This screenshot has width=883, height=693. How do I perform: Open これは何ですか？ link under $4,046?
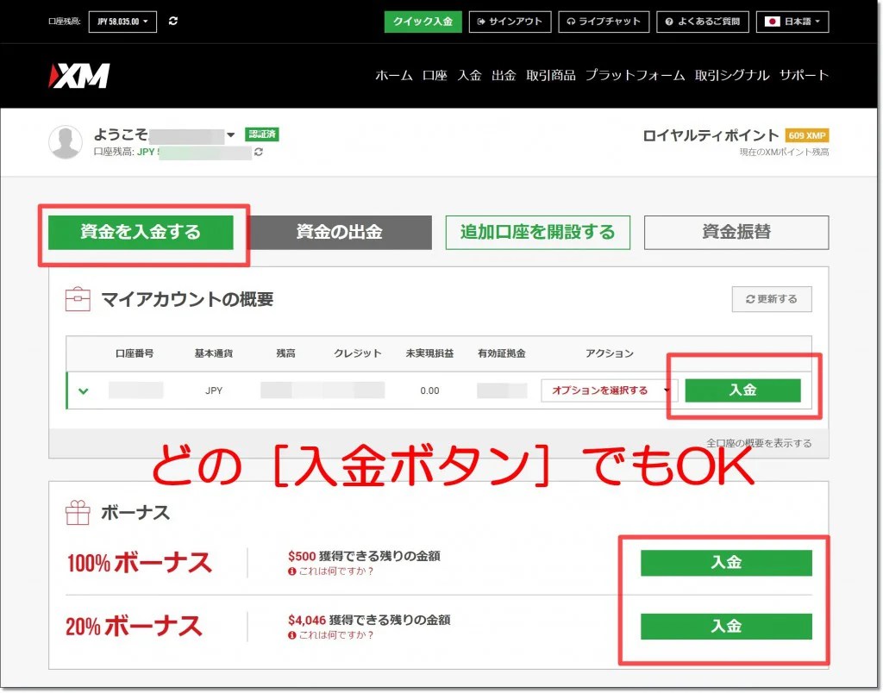[x=336, y=635]
